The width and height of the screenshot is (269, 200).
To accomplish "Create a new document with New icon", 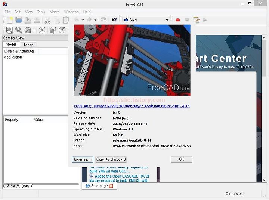I will click(x=10, y=20).
